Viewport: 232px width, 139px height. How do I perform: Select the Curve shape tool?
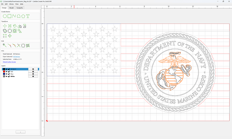(18, 16)
